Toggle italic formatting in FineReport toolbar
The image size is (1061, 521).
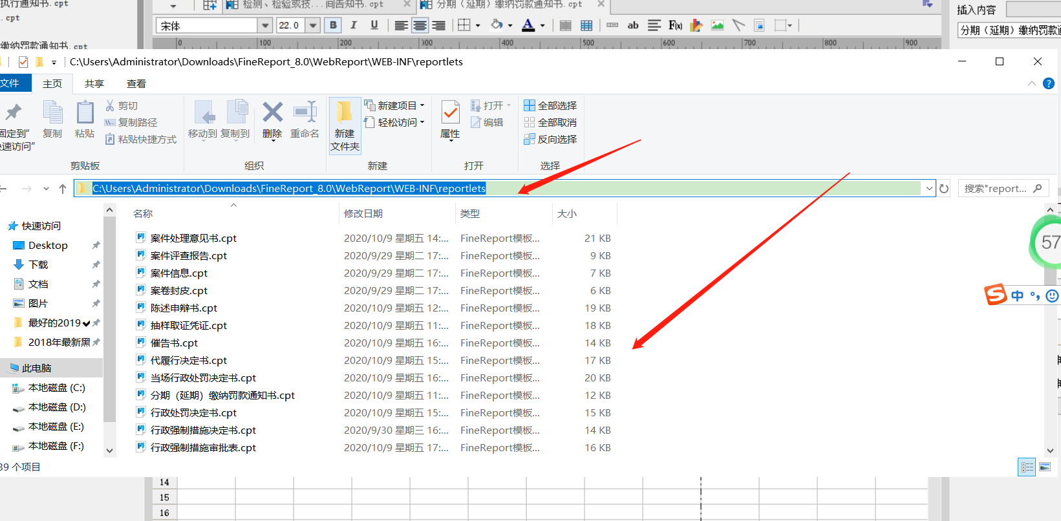tap(354, 25)
